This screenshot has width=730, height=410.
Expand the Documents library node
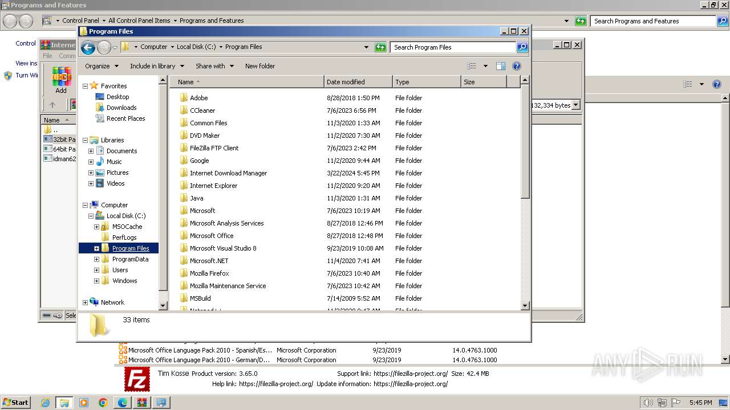(91, 151)
